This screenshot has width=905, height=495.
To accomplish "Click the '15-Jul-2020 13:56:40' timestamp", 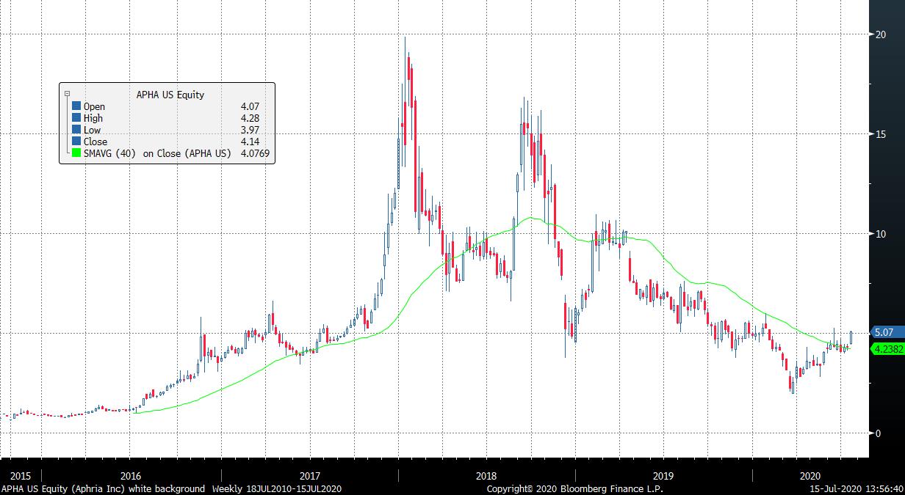I will [857, 488].
